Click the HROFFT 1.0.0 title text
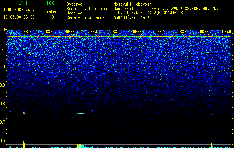Screen dimensions: 234x148 29,3
